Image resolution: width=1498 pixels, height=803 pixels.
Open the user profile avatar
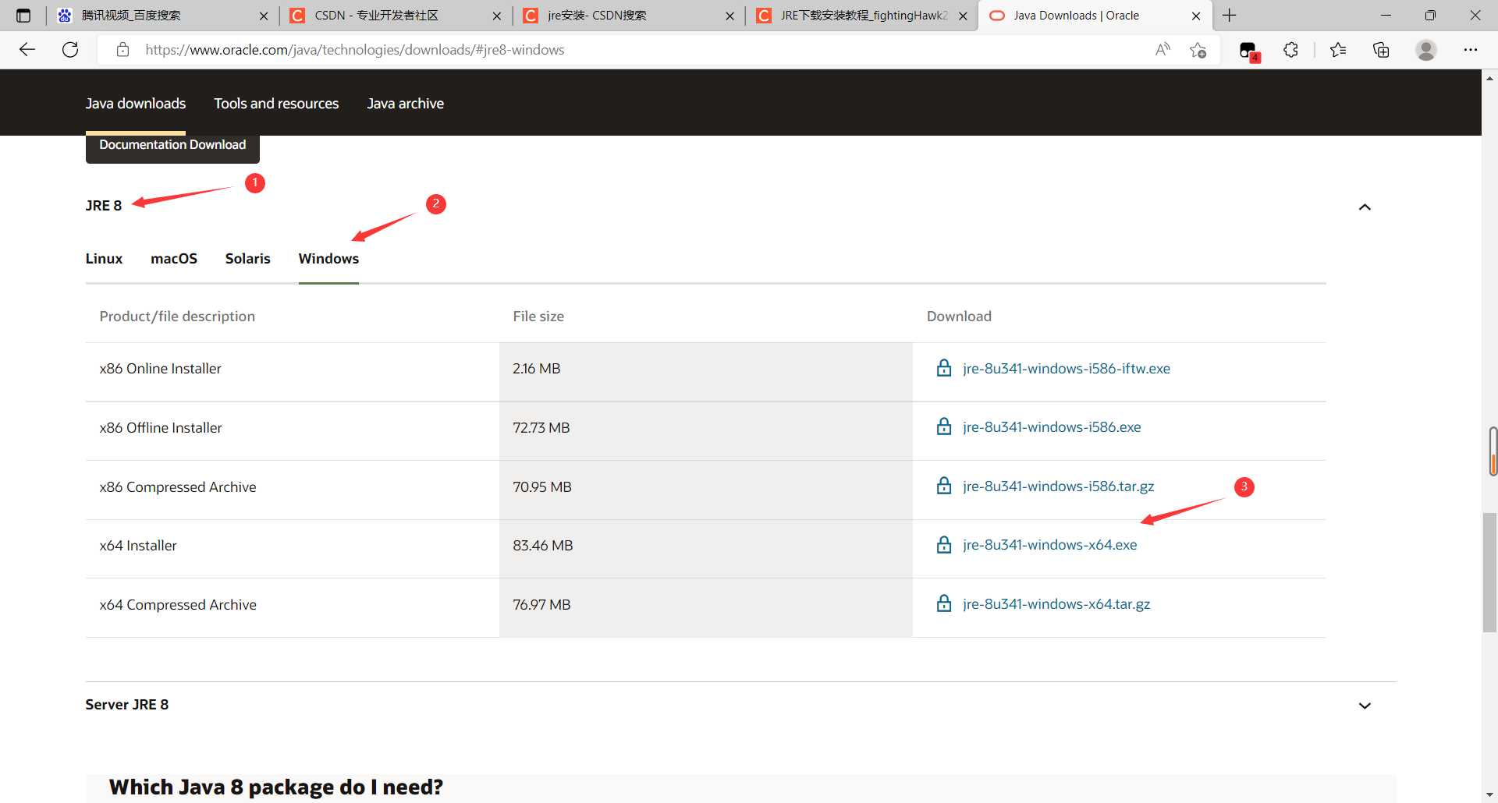pyautogui.click(x=1426, y=50)
